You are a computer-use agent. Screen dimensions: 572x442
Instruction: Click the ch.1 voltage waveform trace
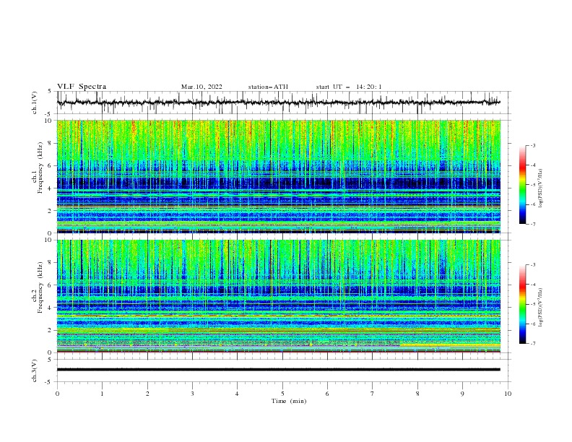coord(278,103)
